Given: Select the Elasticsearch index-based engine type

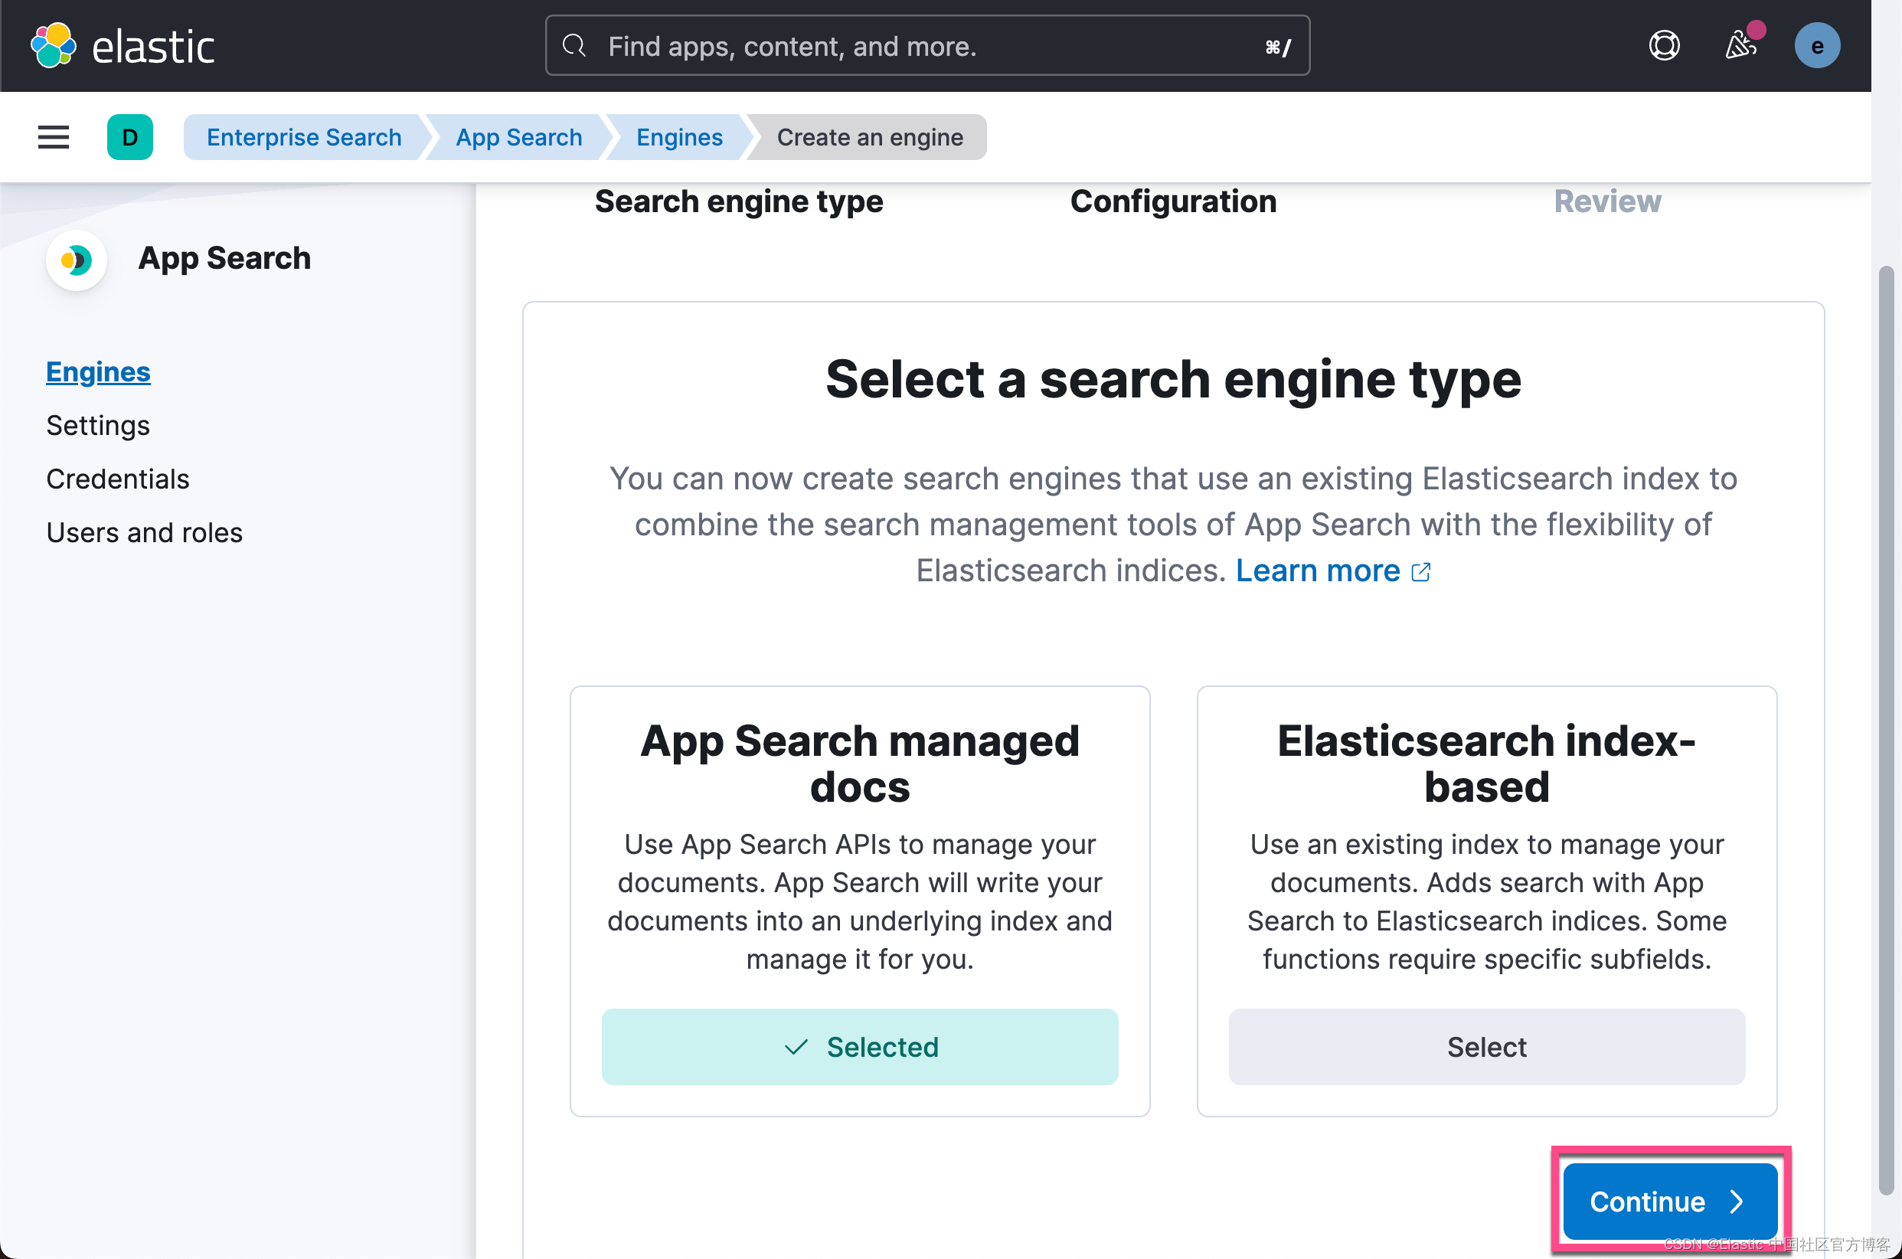Looking at the screenshot, I should click(1485, 1046).
